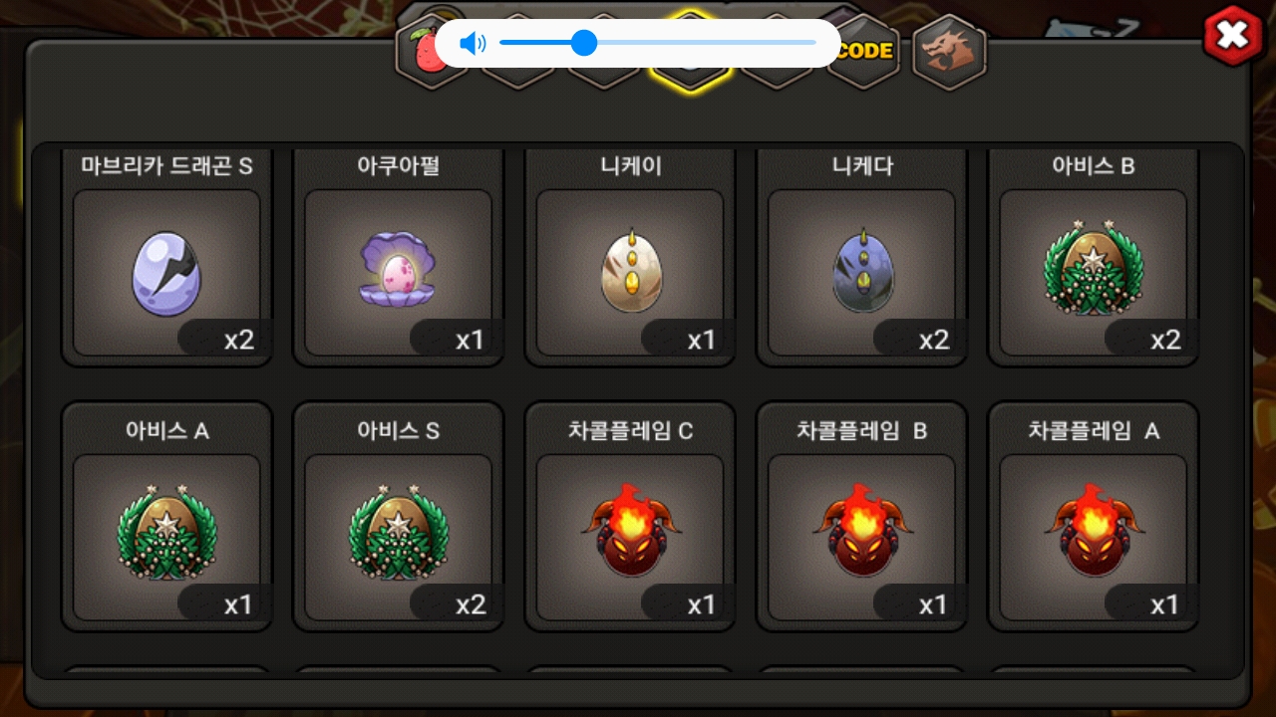Switch to the red fruit hexagon tab
This screenshot has height=717, width=1276.
pos(427,52)
